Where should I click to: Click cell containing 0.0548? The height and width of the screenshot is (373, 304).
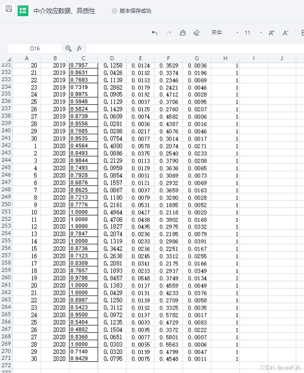click(x=140, y=278)
